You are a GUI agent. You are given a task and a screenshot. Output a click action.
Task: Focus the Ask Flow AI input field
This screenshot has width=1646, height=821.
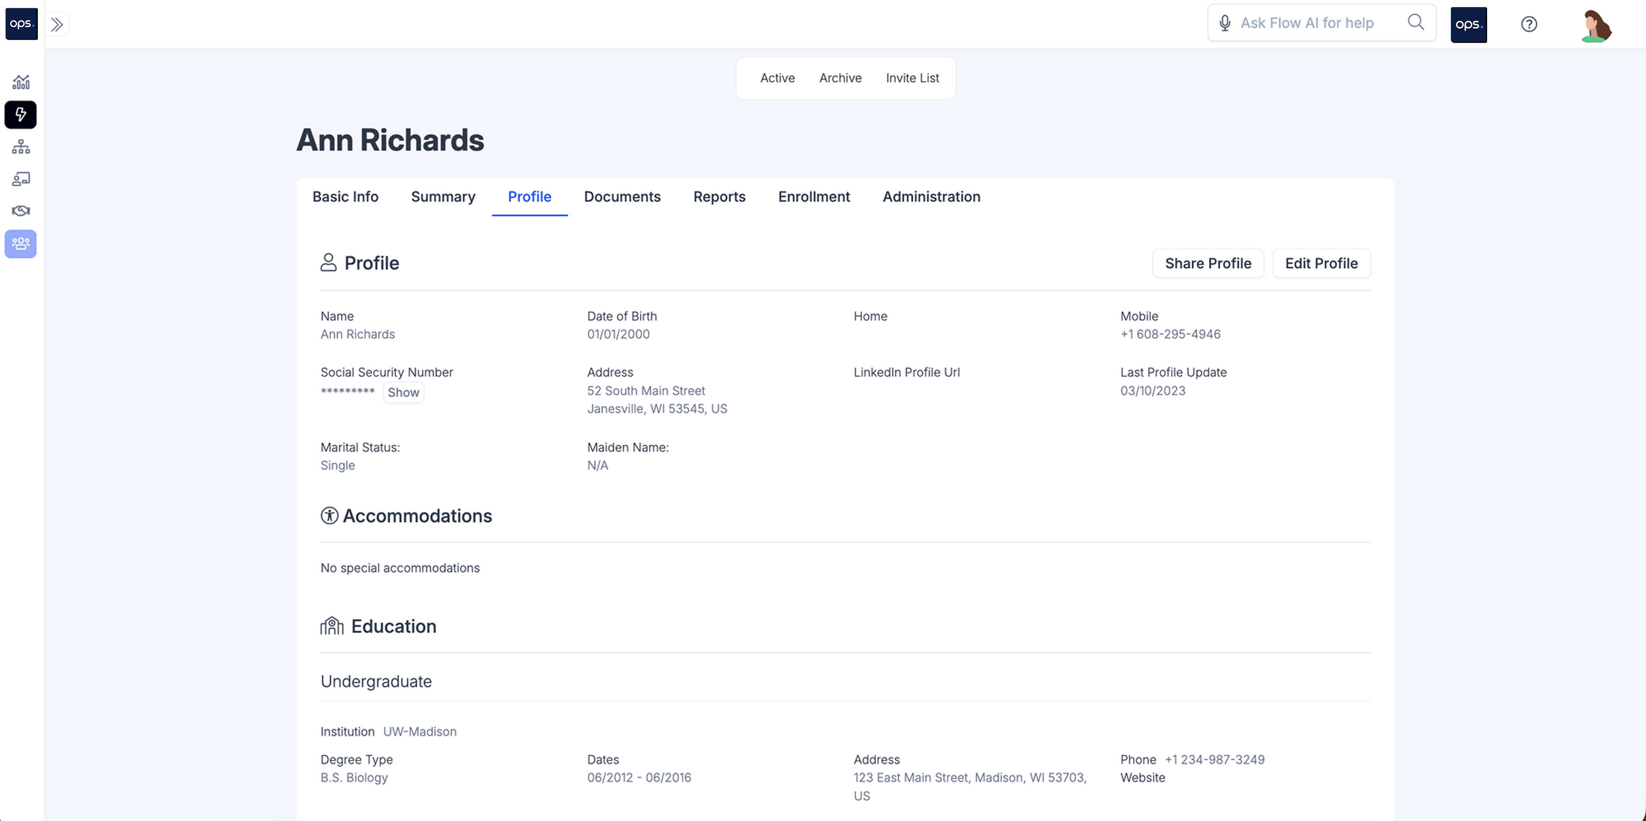coord(1316,23)
